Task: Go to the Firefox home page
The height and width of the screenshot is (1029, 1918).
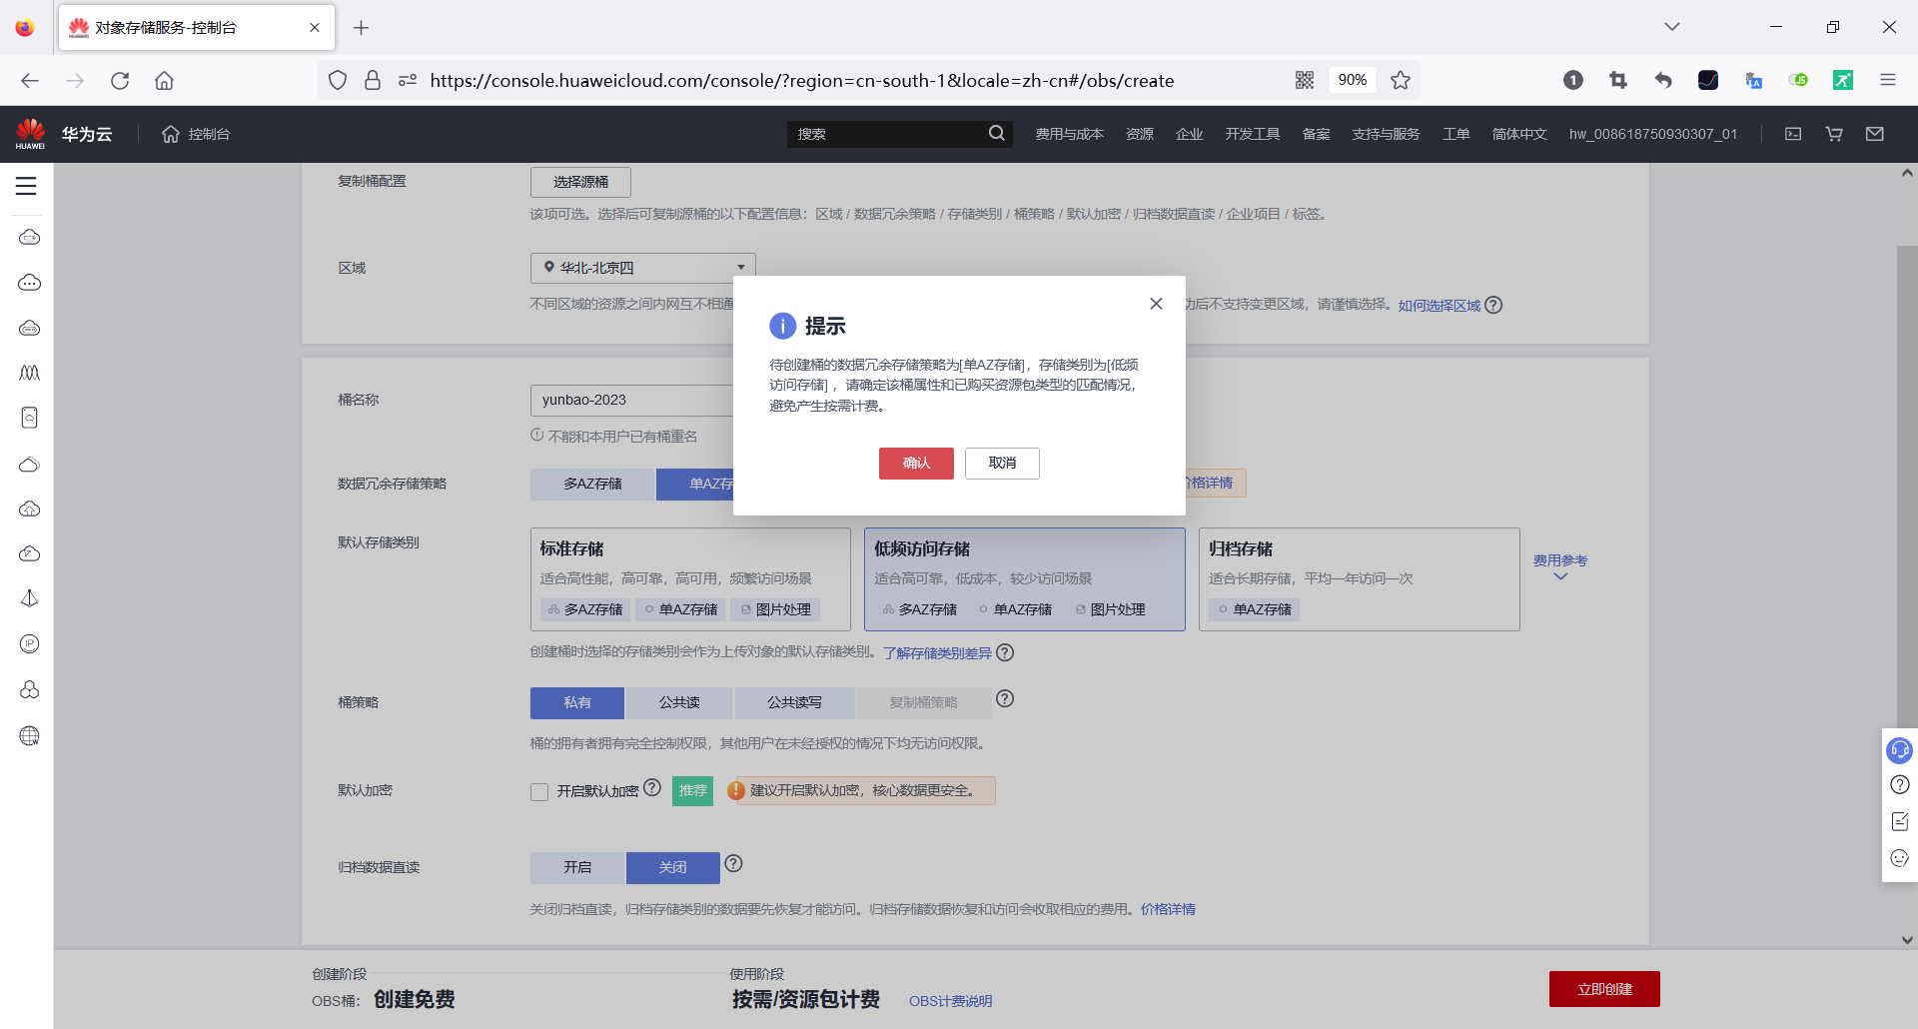Action: [164, 80]
